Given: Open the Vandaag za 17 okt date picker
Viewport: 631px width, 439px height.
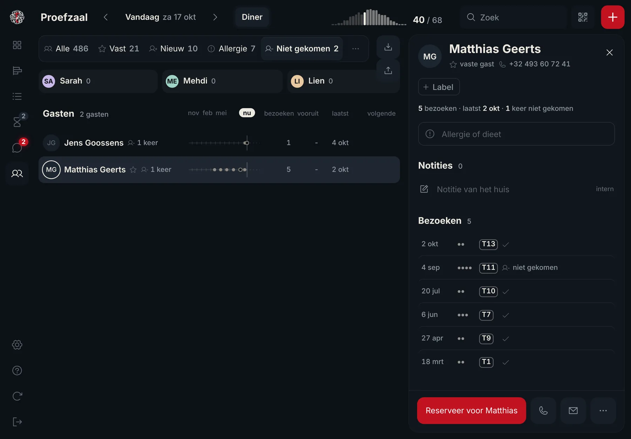Looking at the screenshot, I should coord(161,17).
